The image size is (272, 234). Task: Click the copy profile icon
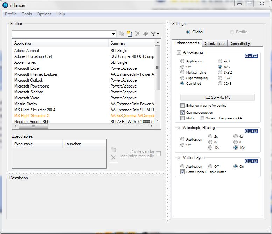click(121, 34)
